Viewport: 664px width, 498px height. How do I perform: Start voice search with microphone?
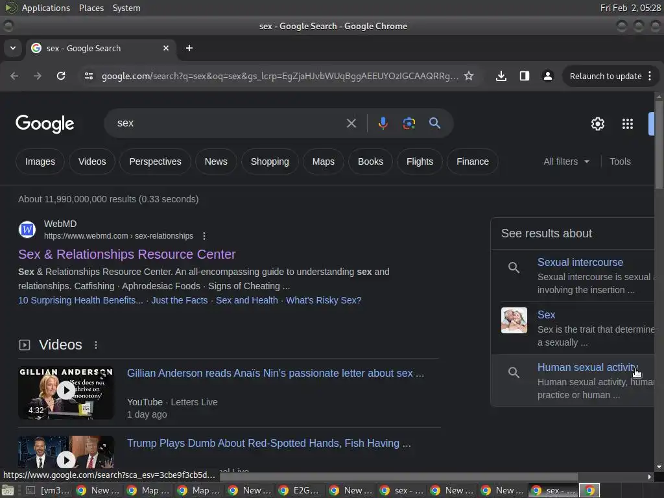click(383, 123)
